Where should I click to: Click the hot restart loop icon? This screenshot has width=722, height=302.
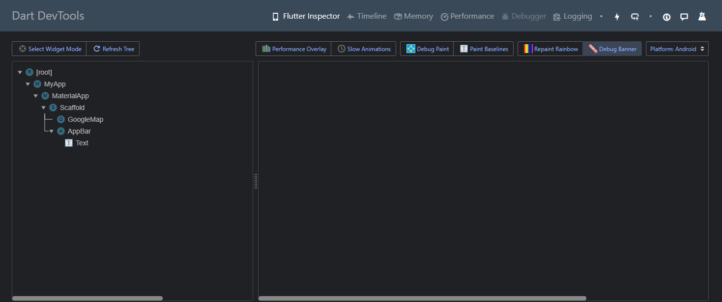click(x=635, y=17)
